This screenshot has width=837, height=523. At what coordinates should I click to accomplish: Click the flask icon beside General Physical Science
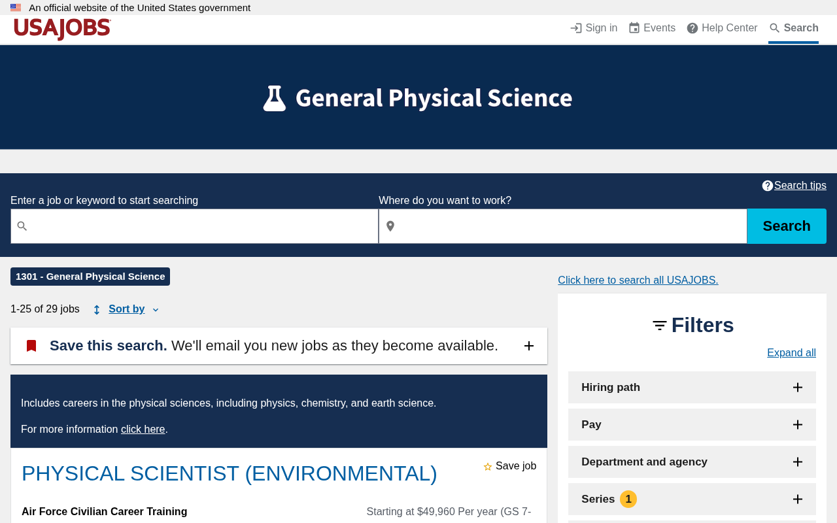(275, 98)
